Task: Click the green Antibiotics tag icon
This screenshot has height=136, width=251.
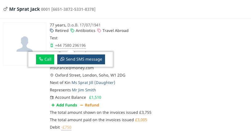Action: tap(72, 30)
